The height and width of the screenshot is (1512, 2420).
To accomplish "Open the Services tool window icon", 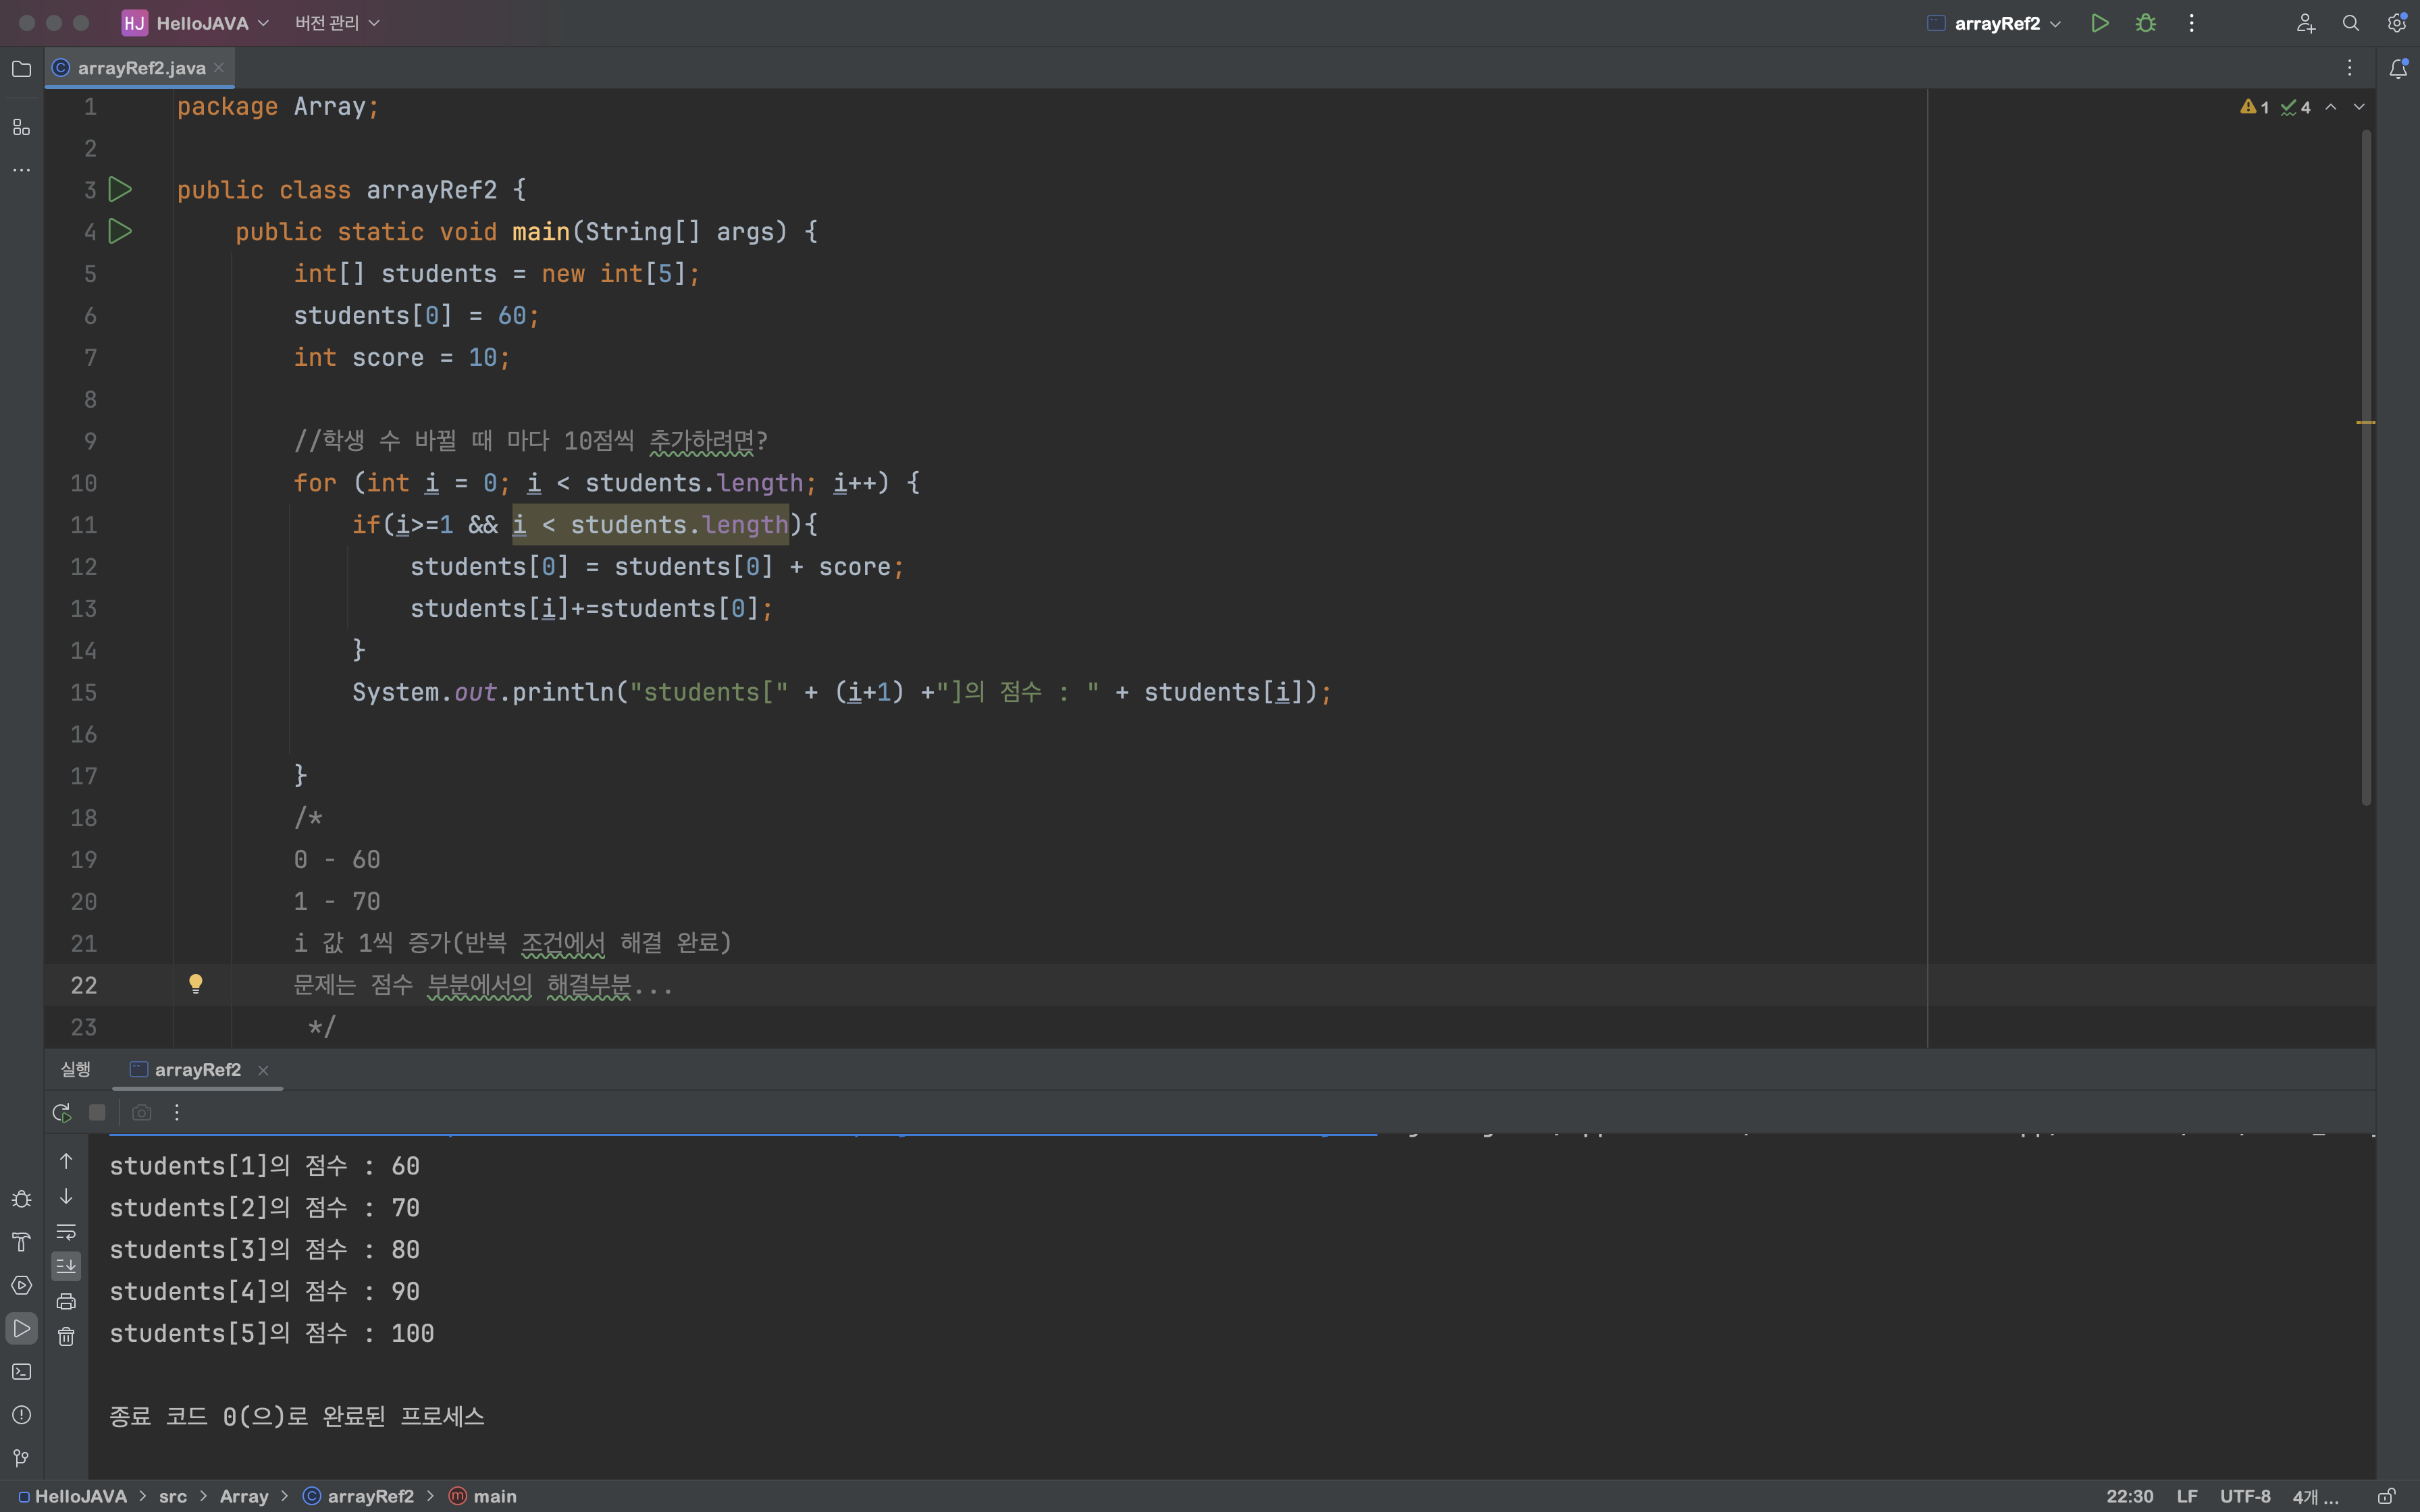I will pos(21,1285).
